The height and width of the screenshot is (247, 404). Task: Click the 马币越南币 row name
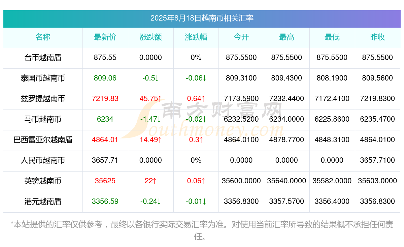point(43,119)
